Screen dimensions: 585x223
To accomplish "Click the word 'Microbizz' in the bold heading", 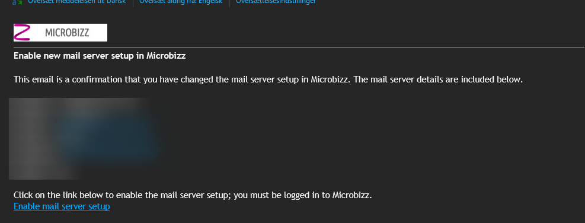I will (x=166, y=56).
